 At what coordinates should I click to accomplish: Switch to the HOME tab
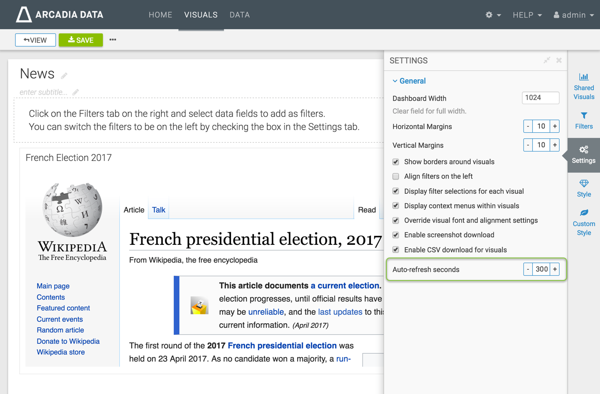pos(160,15)
